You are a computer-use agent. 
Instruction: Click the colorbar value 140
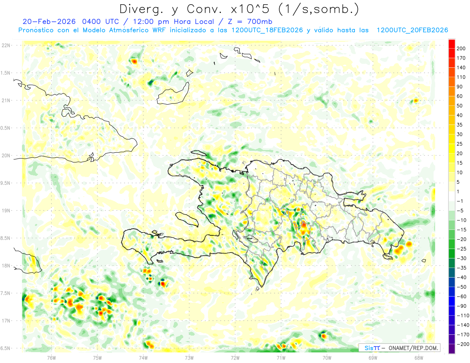point(461,67)
